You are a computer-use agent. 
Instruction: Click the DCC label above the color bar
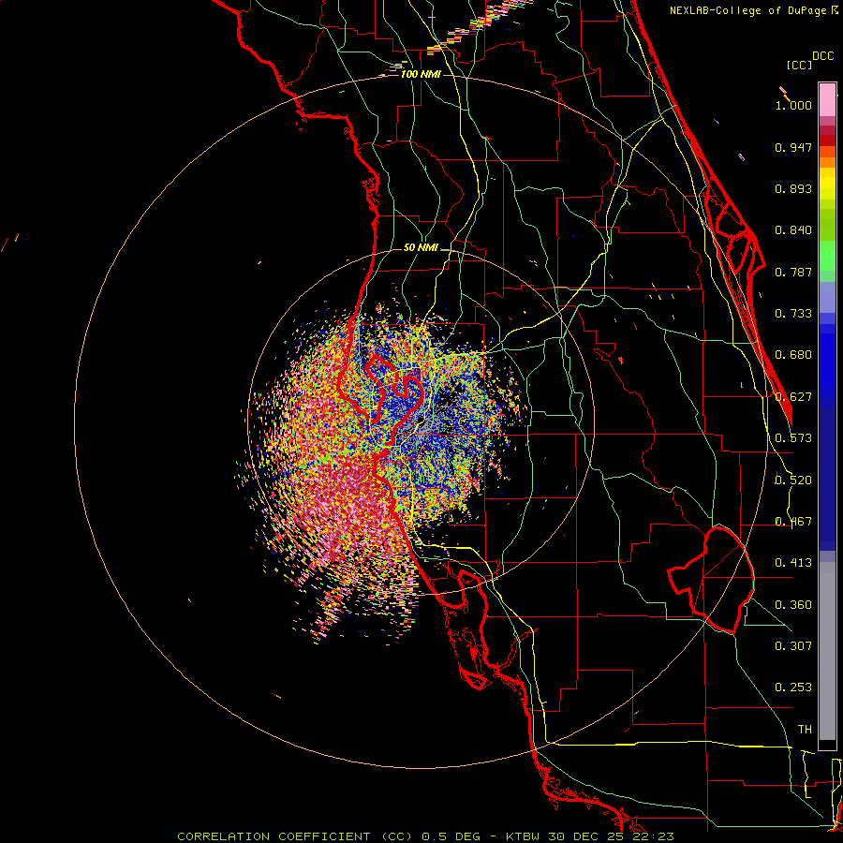pyautogui.click(x=823, y=56)
